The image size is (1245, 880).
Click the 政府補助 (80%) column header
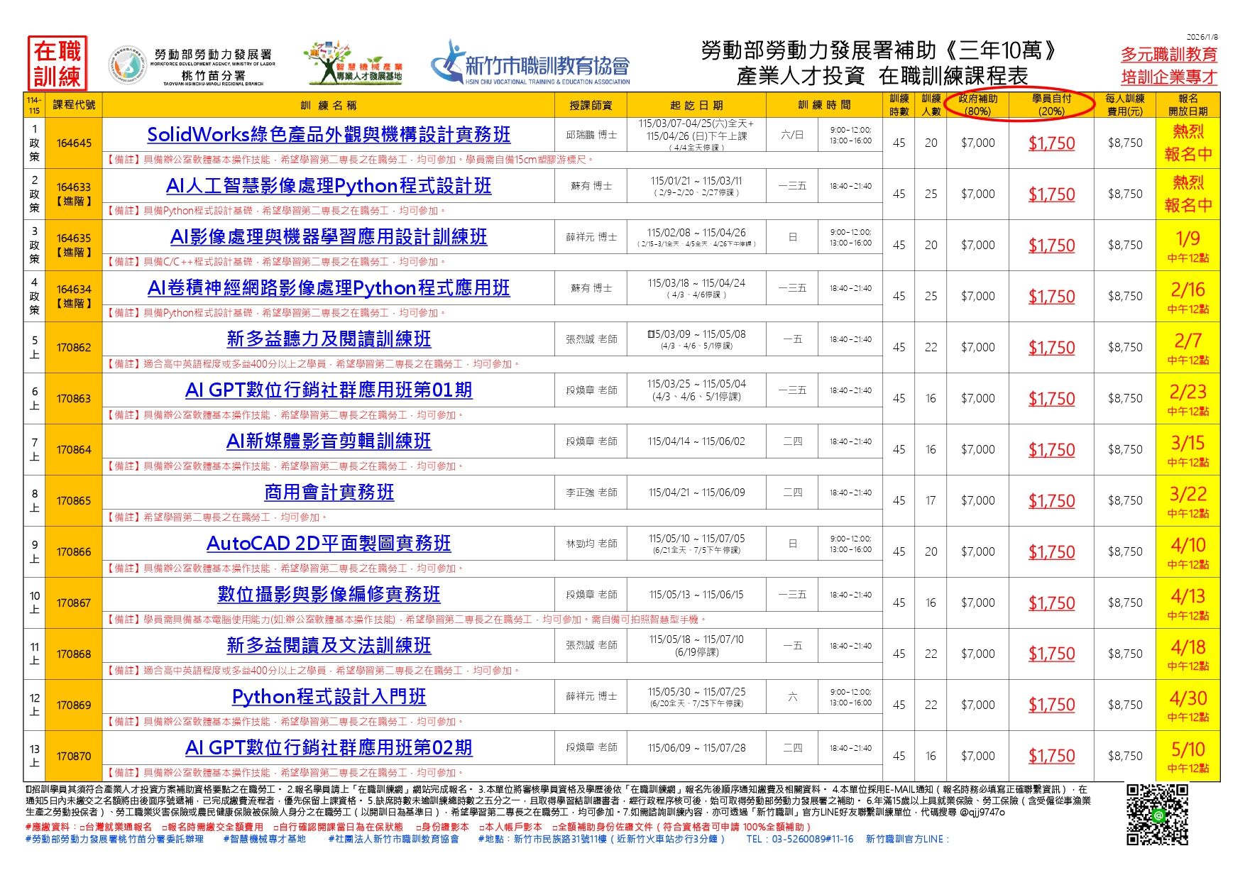[x=977, y=105]
